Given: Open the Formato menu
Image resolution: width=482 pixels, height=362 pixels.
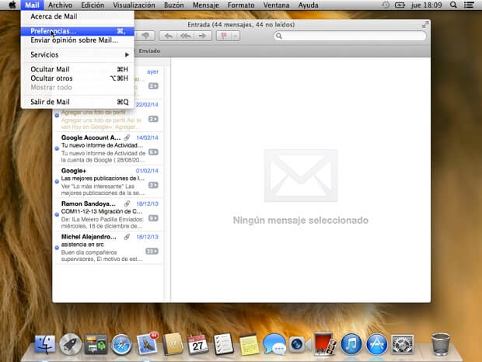Looking at the screenshot, I should [x=241, y=5].
